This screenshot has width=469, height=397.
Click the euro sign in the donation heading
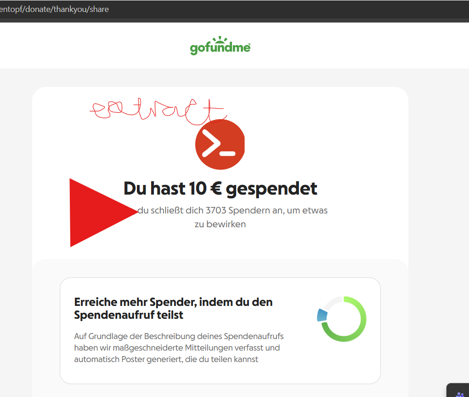pos(215,189)
